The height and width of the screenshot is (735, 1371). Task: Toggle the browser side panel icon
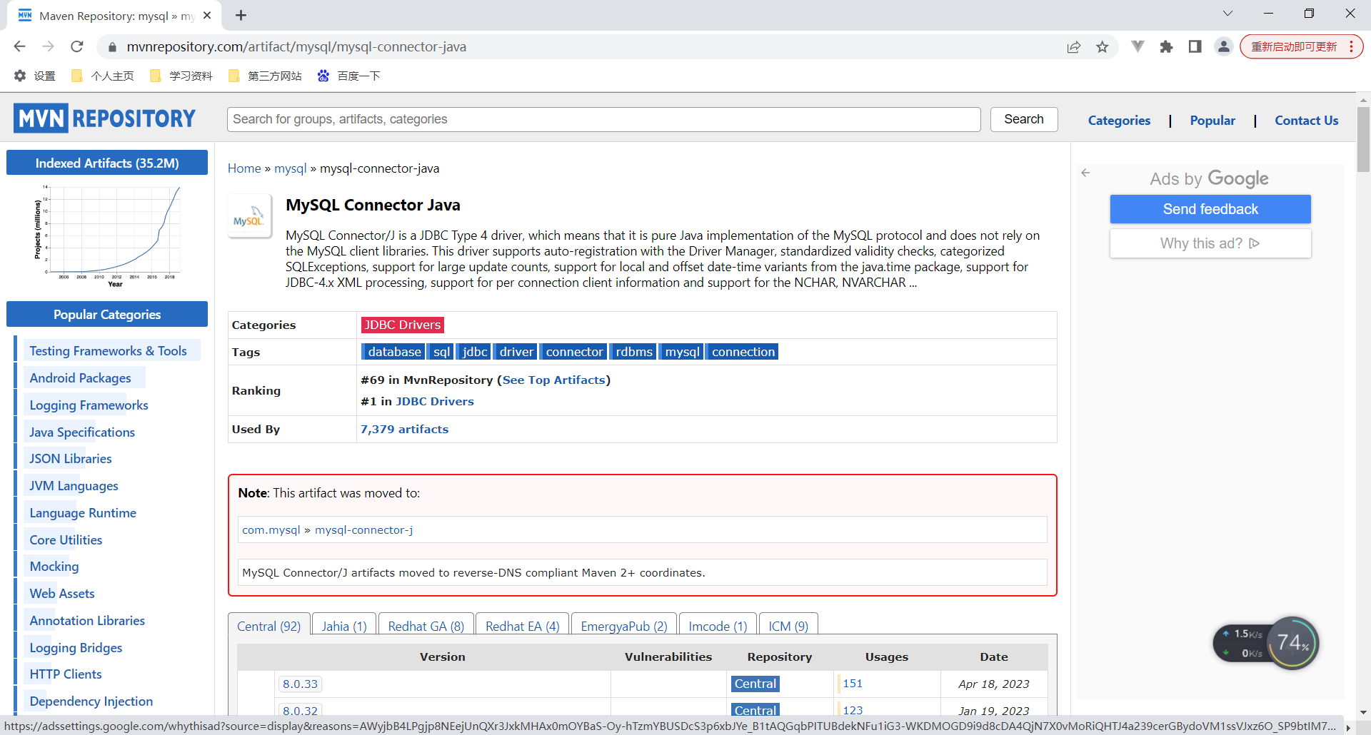tap(1195, 47)
